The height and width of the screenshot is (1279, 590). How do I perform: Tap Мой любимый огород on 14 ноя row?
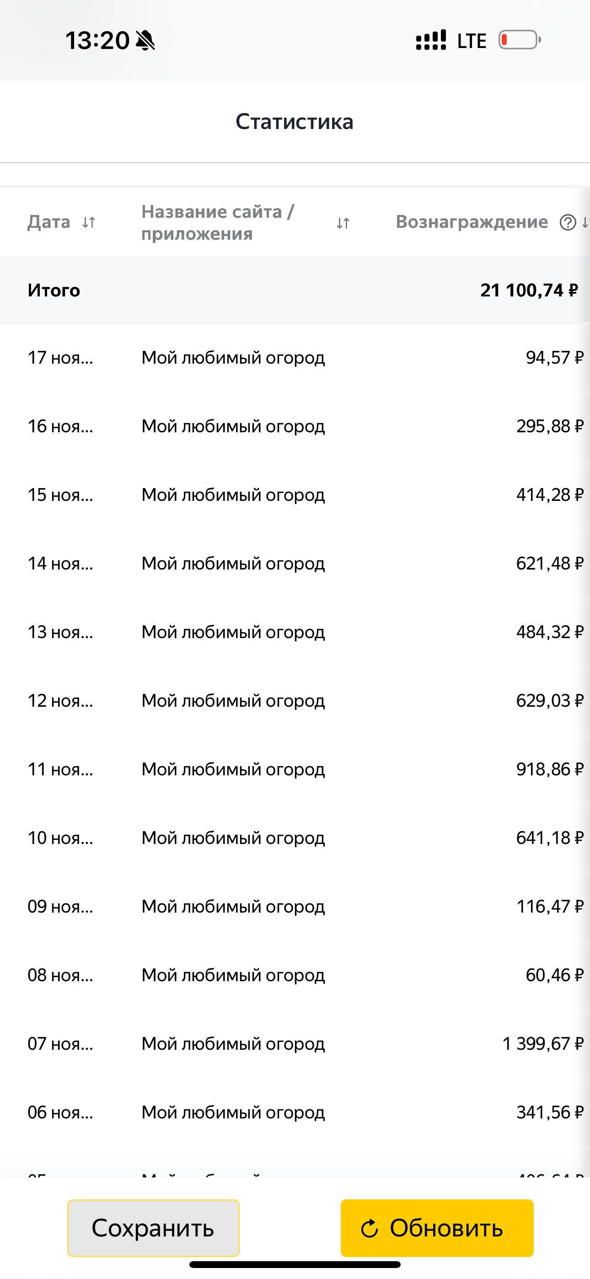click(x=233, y=564)
